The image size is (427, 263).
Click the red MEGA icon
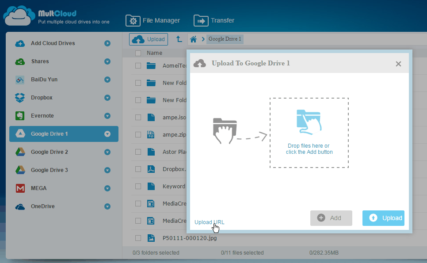click(20, 188)
